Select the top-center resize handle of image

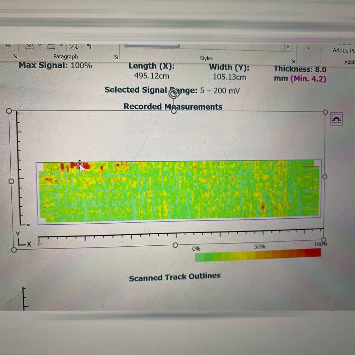(x=174, y=111)
